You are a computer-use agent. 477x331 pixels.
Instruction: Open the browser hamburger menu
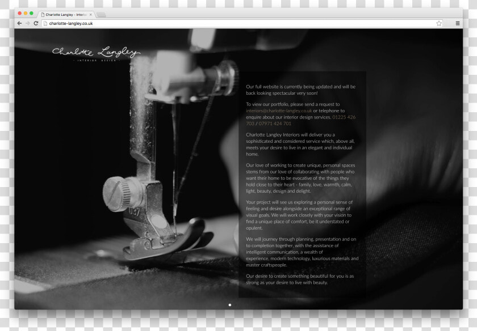pyautogui.click(x=458, y=23)
